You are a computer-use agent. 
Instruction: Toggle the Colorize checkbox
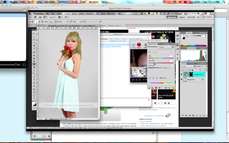pos(160,78)
